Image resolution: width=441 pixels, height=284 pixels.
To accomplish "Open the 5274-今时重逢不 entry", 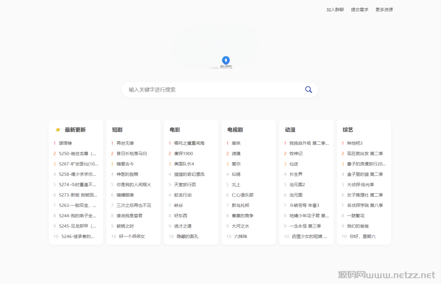I will (77, 185).
